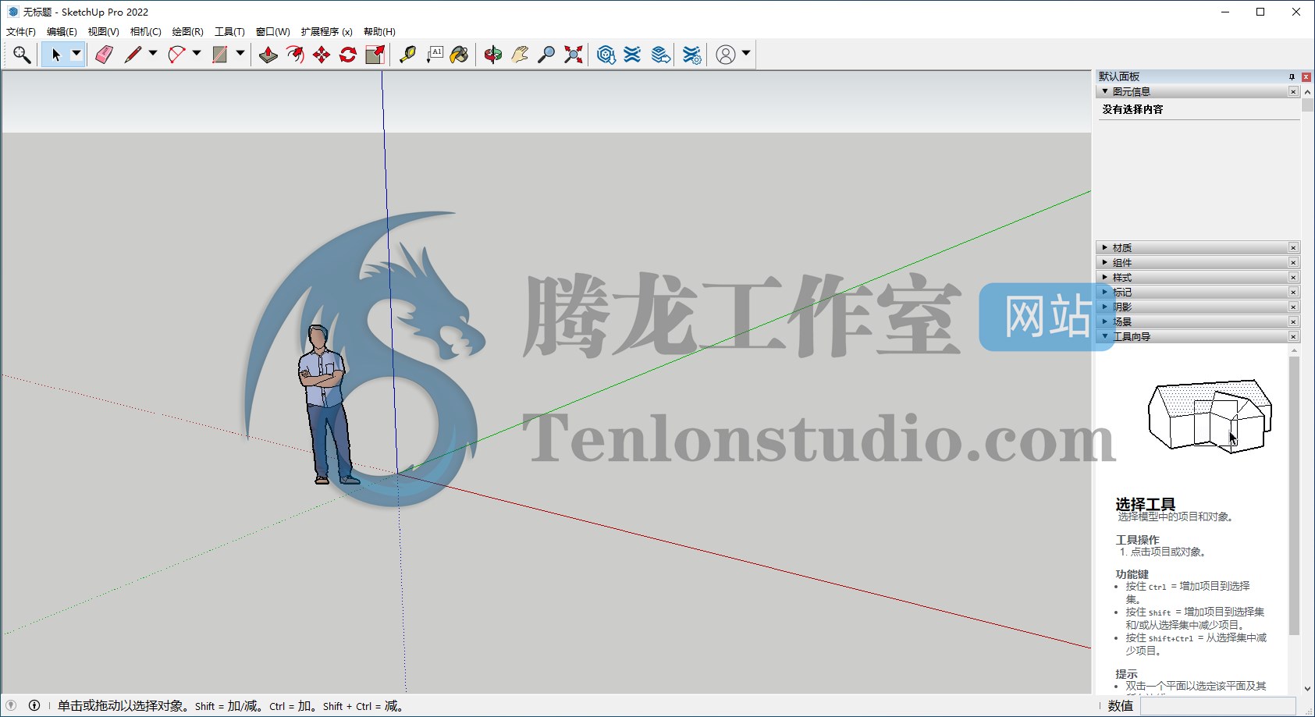
Task: Open the 工具(T) menu
Action: [x=229, y=32]
